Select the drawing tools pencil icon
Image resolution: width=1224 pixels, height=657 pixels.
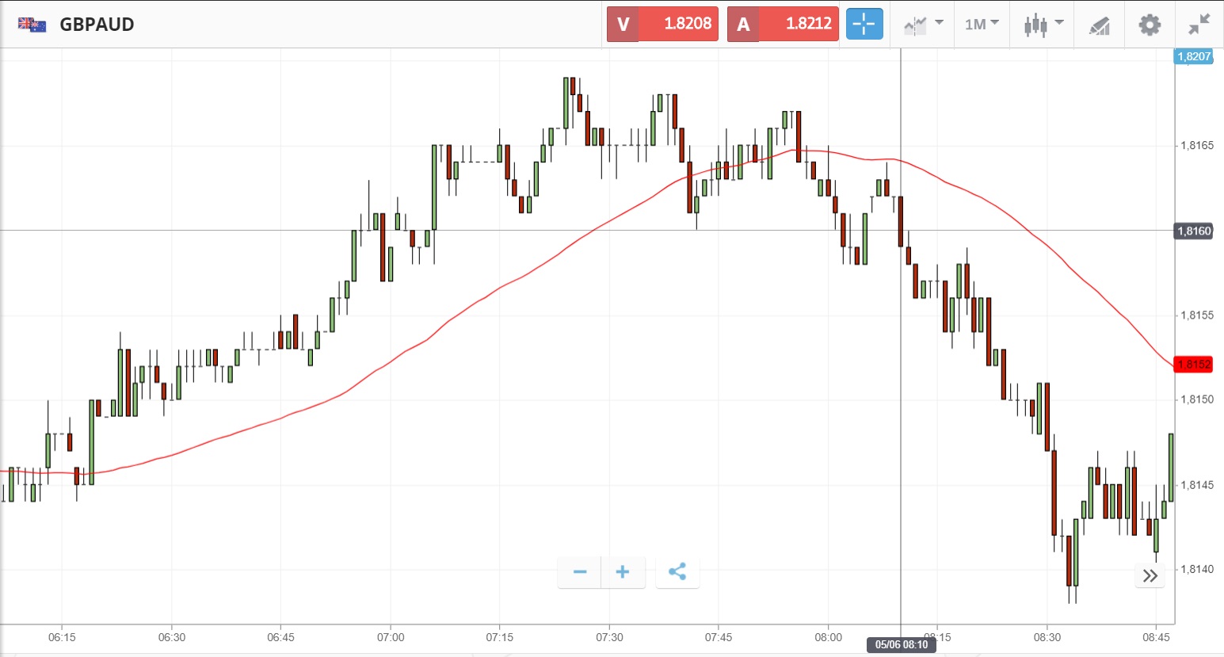(x=1100, y=25)
